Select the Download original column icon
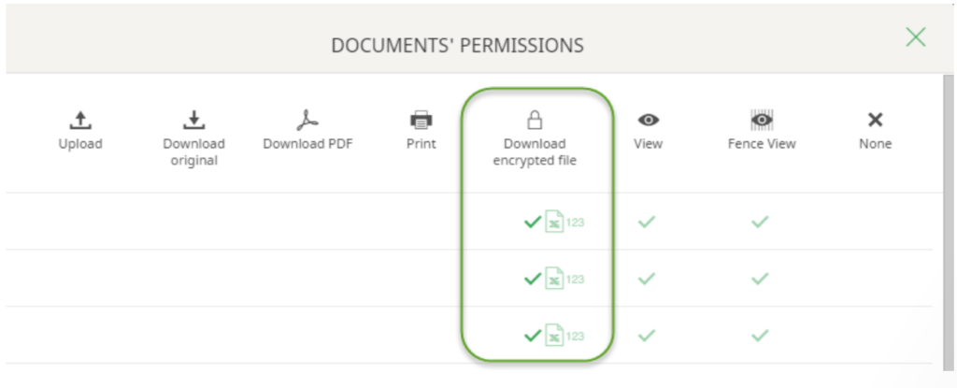The image size is (957, 388). coord(194,121)
